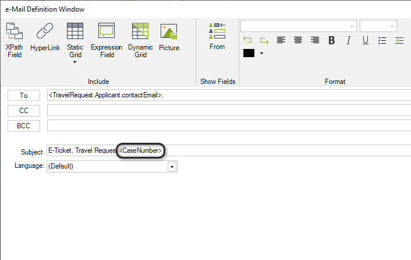Screen dimensions: 411x260
Task: Click the Subject input field
Action: pos(229,150)
